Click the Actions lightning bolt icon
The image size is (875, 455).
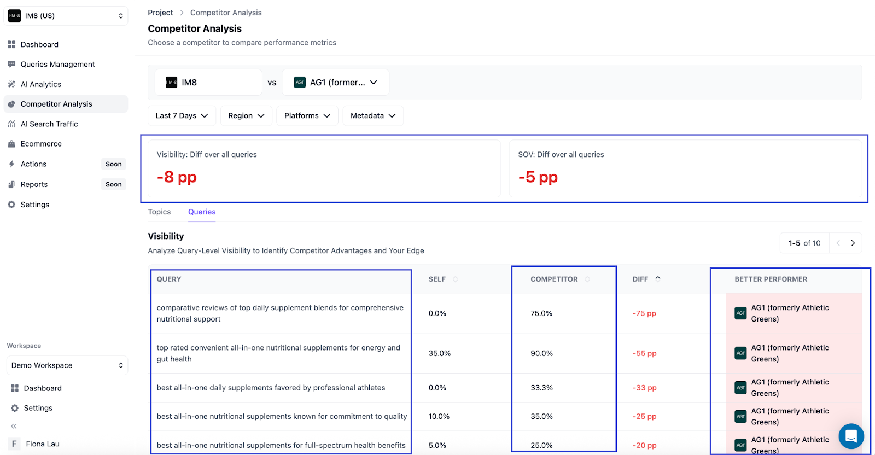coord(11,164)
